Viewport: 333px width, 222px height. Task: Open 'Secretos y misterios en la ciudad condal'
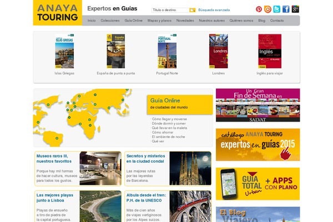pos(145,159)
